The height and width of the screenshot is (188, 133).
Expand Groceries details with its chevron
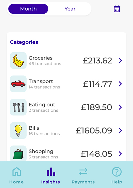click(x=120, y=61)
